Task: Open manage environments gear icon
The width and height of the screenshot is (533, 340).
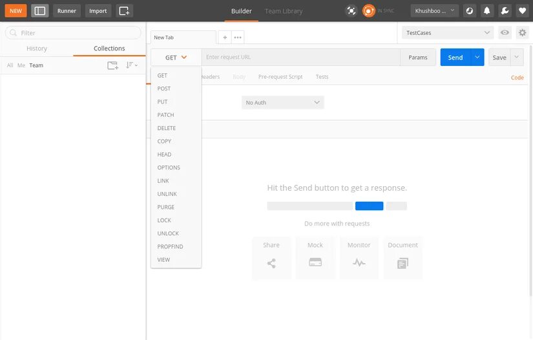Action: click(523, 32)
